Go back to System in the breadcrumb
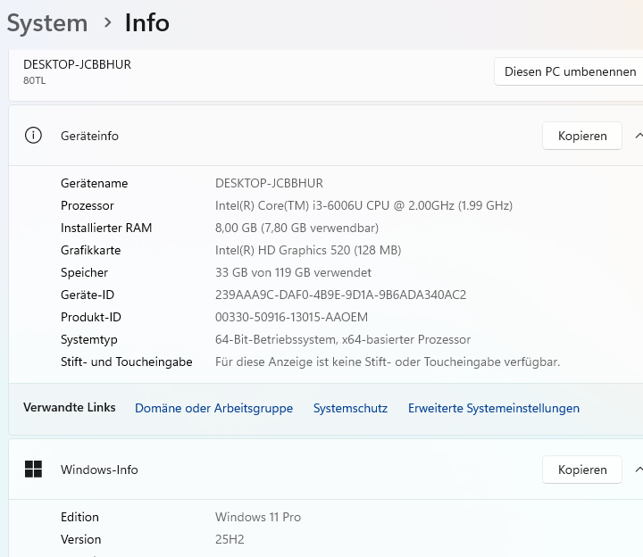Image resolution: width=643 pixels, height=557 pixels. point(47,23)
